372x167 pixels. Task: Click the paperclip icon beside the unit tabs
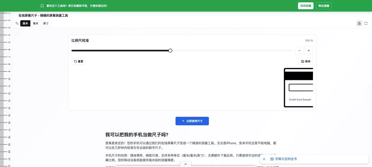click(17, 23)
